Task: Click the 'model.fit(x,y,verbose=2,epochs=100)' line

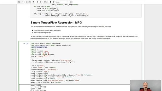Action: [46, 82]
